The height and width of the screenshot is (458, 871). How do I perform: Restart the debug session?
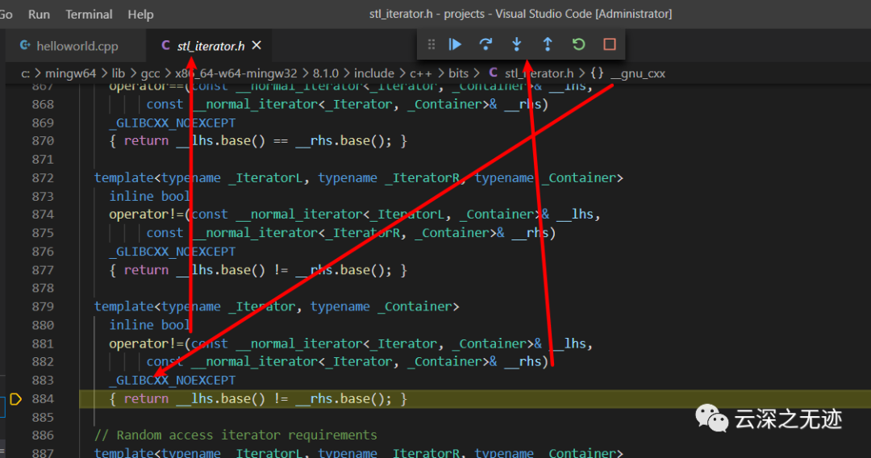pyautogui.click(x=579, y=44)
